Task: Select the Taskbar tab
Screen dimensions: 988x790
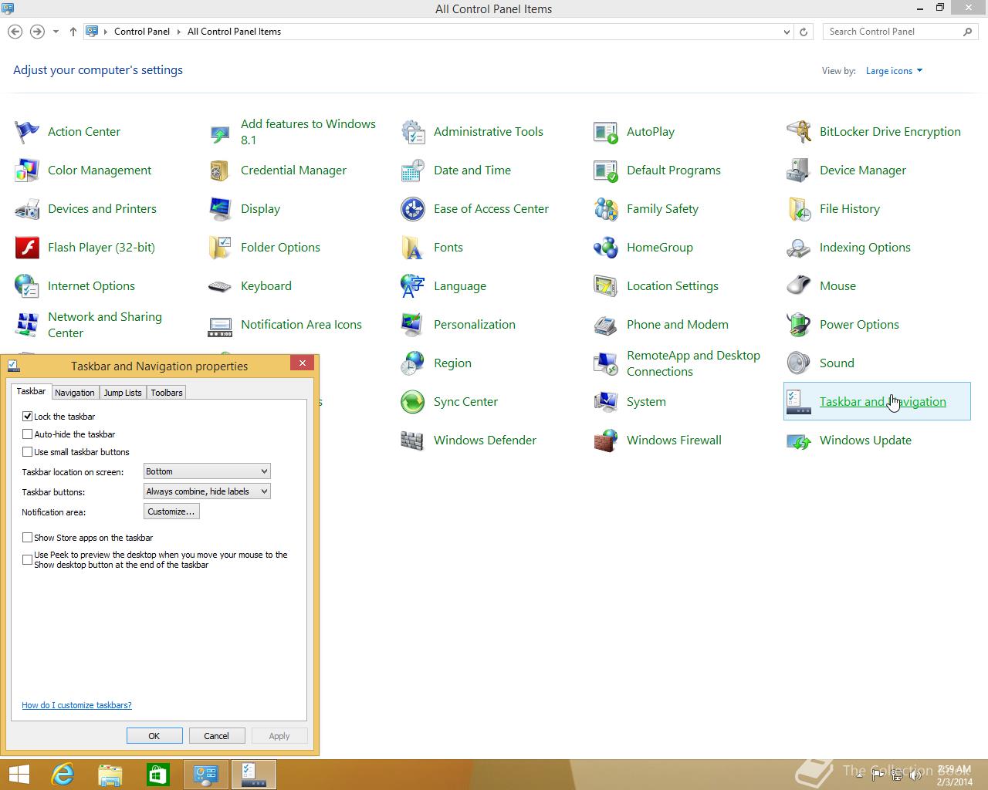Action: pos(31,391)
